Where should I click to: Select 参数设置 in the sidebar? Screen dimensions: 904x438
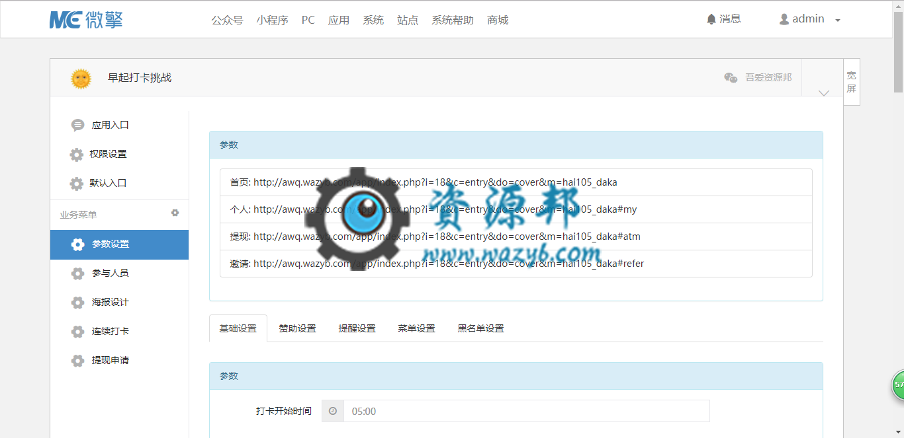click(x=119, y=244)
